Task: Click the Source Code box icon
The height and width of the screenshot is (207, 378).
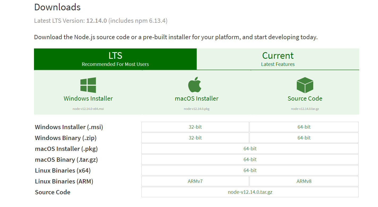Action: 305,85
